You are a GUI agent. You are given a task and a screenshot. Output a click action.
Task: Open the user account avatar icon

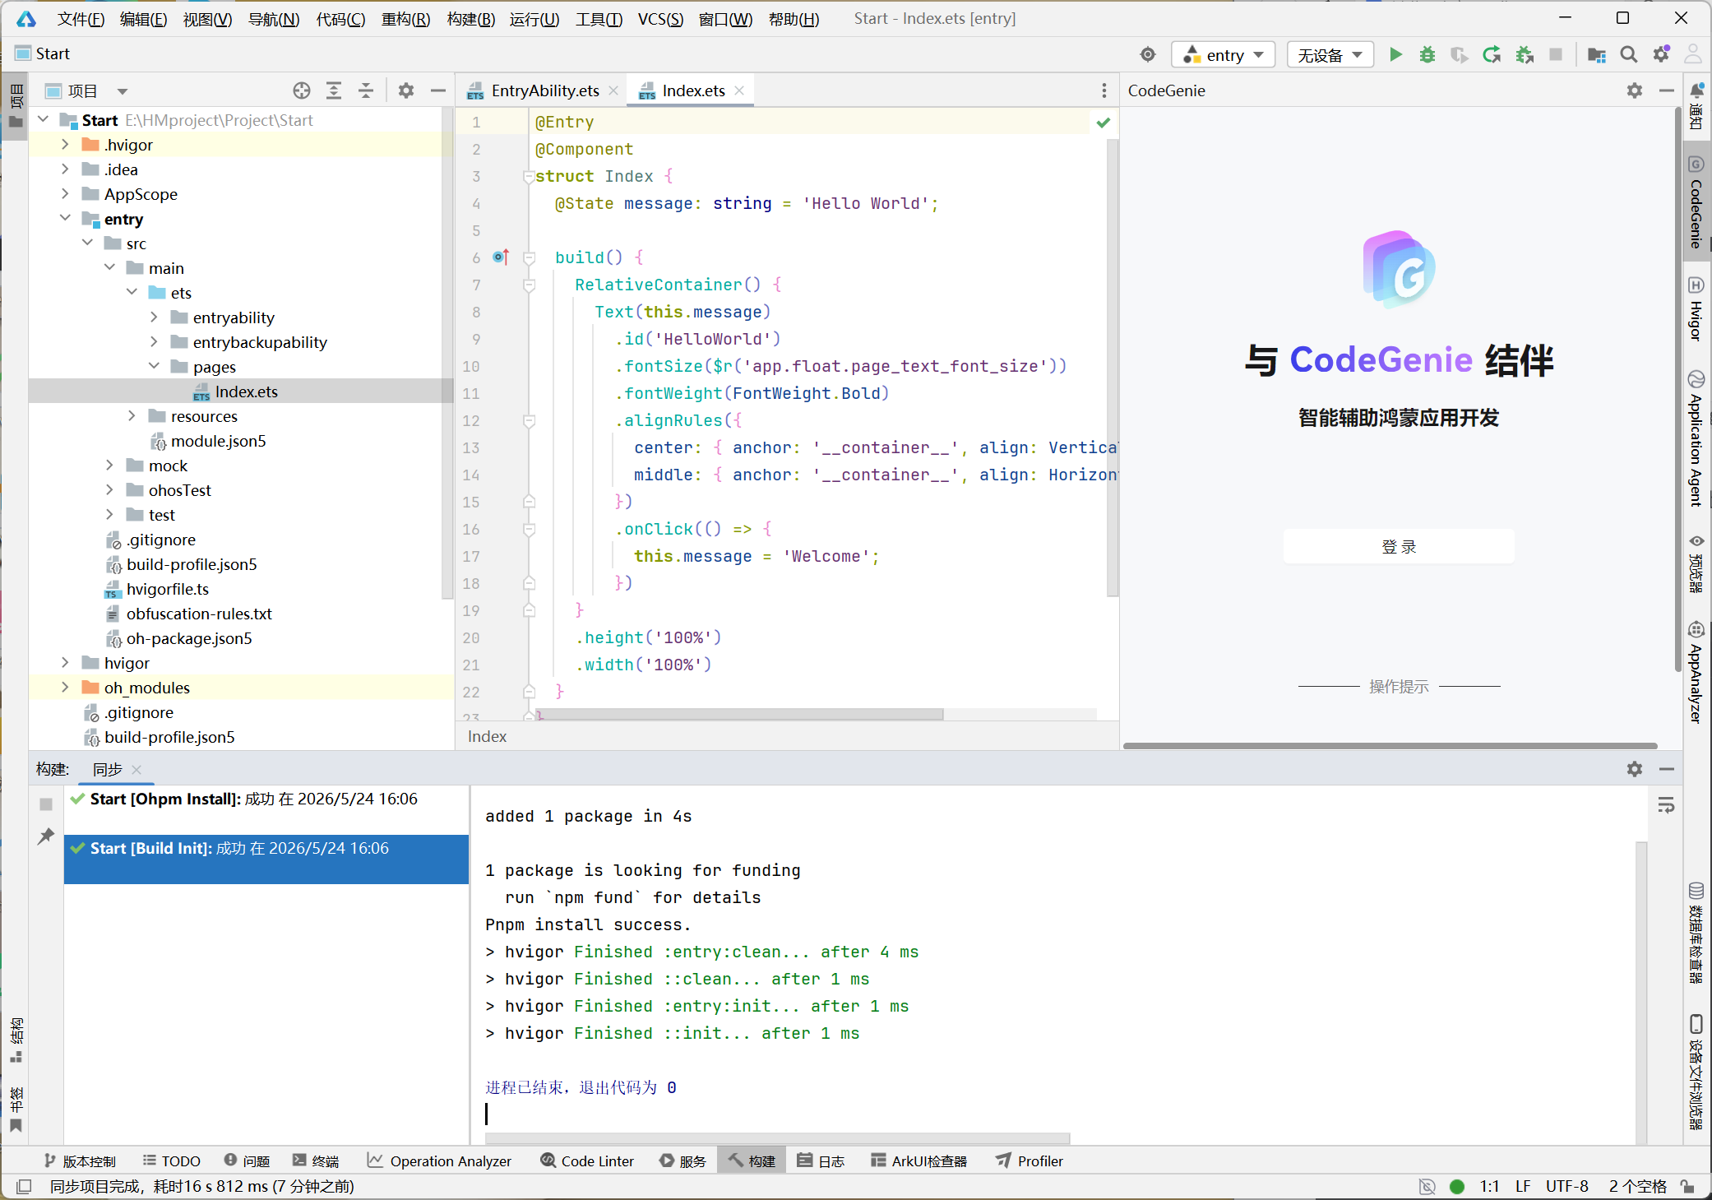click(x=1693, y=54)
